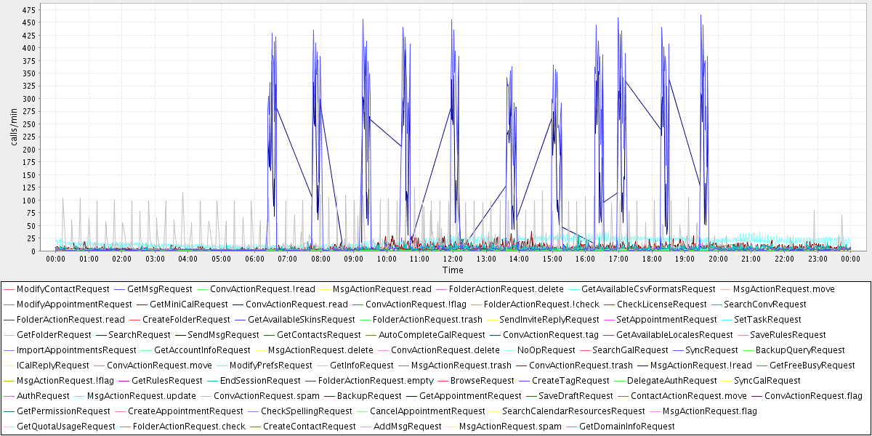Select the NoOpRequest legend label
Screen dimensions: 872x436
549,350
